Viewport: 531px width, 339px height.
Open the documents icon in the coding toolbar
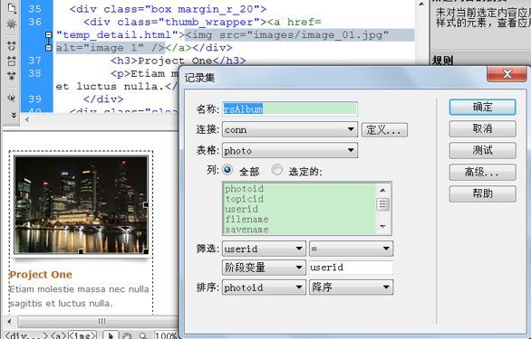[11, 8]
